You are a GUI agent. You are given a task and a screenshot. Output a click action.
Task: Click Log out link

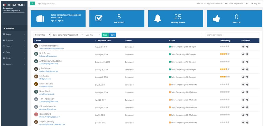tap(256, 3)
